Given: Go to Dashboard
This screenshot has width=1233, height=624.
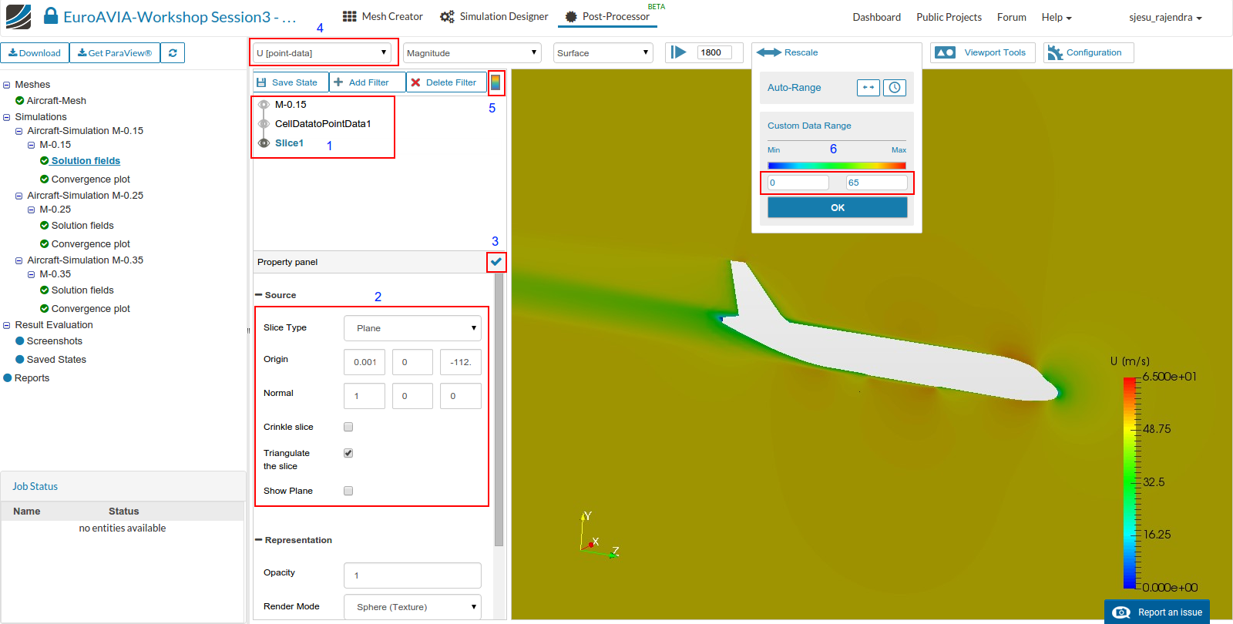Looking at the screenshot, I should tap(877, 17).
